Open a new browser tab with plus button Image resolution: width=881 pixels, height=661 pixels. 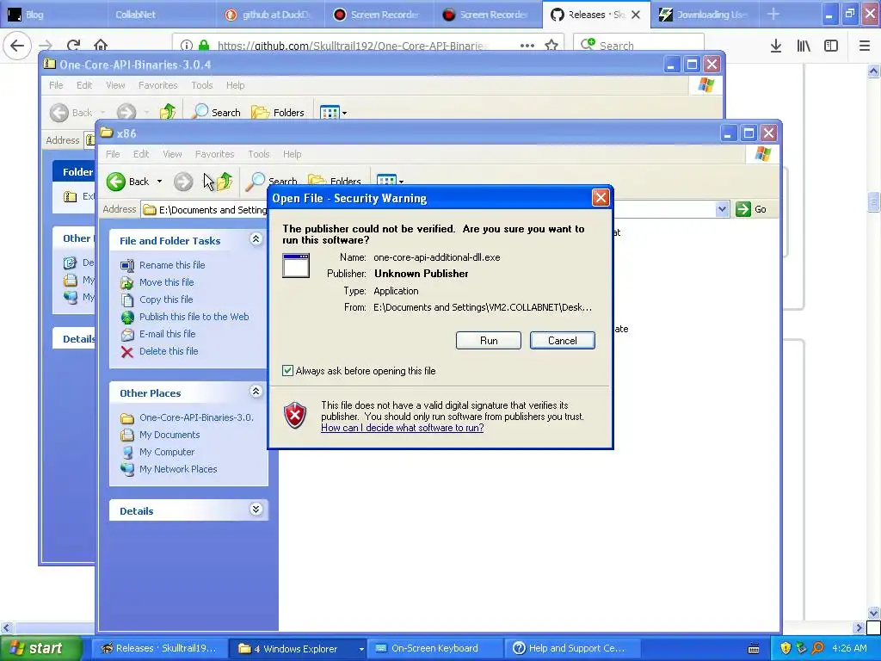773,15
